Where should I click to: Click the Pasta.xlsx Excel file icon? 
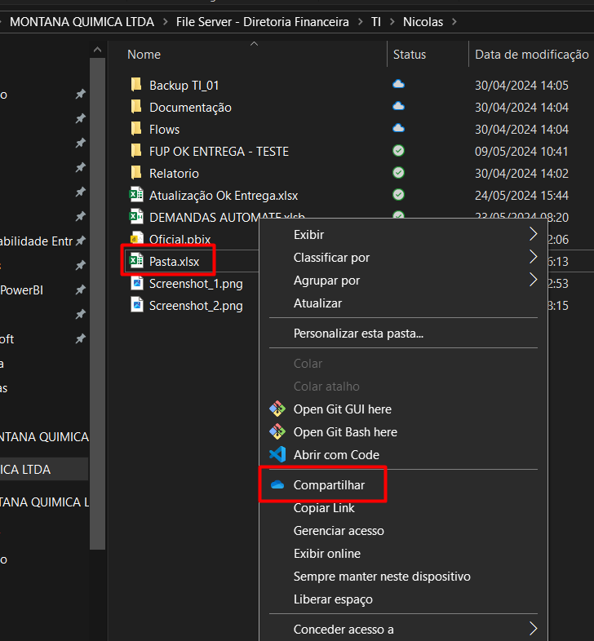[136, 262]
